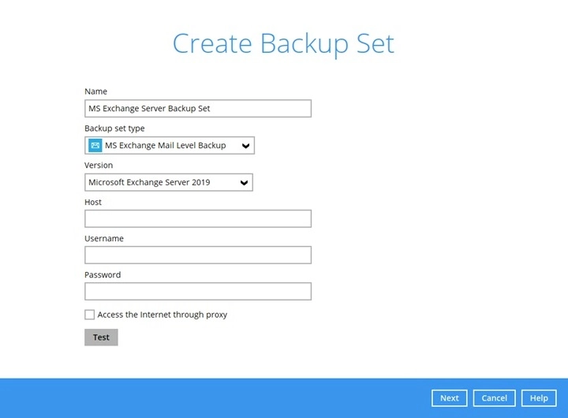This screenshot has width=568, height=418.
Task: Proceed with the Next button
Action: coord(449,398)
